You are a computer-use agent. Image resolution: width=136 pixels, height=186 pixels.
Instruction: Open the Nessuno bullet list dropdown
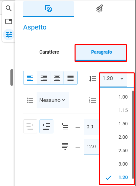[x=53, y=100]
